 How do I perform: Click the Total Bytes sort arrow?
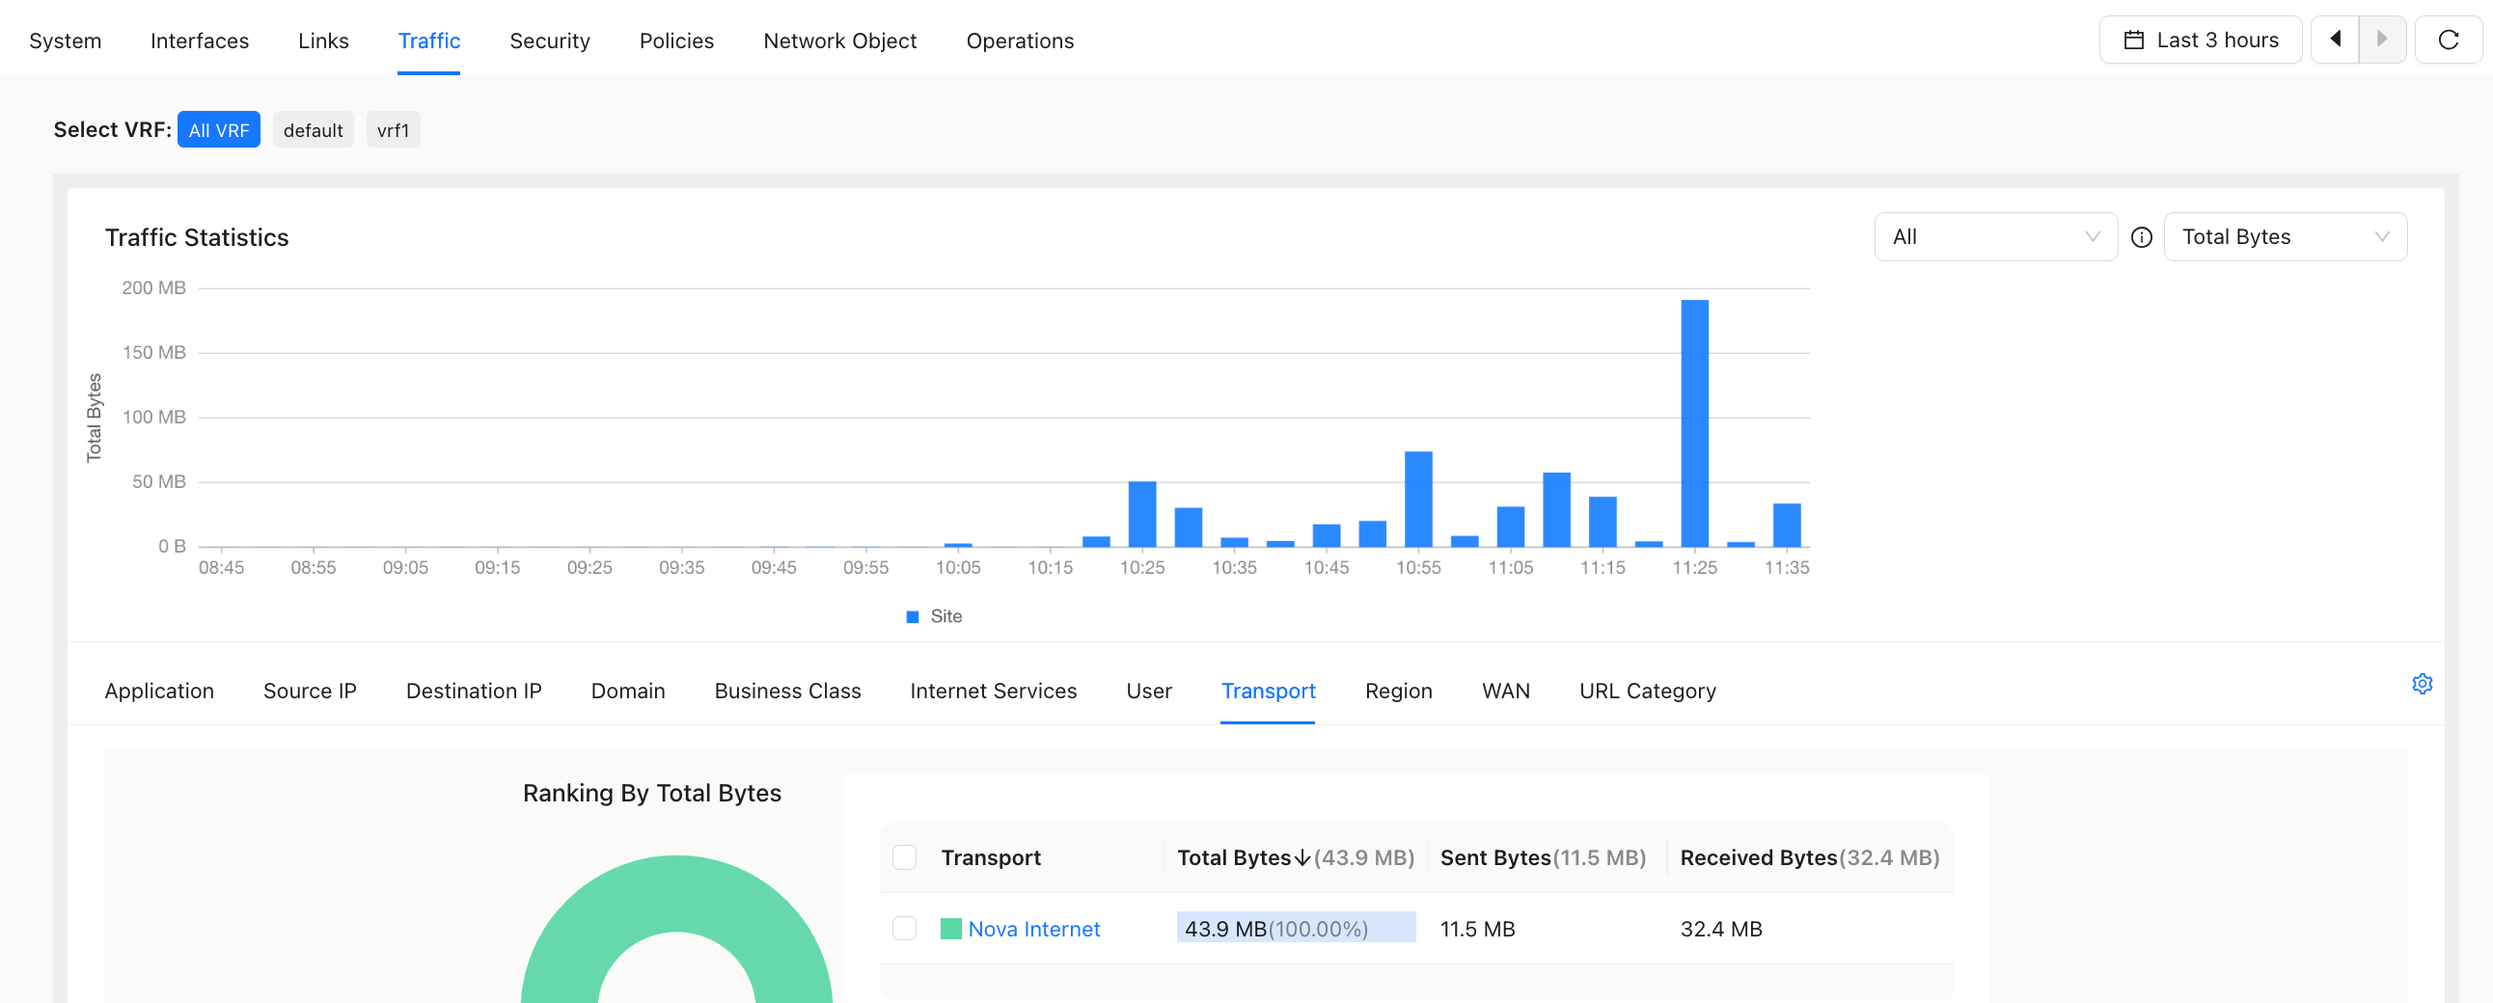(1301, 858)
